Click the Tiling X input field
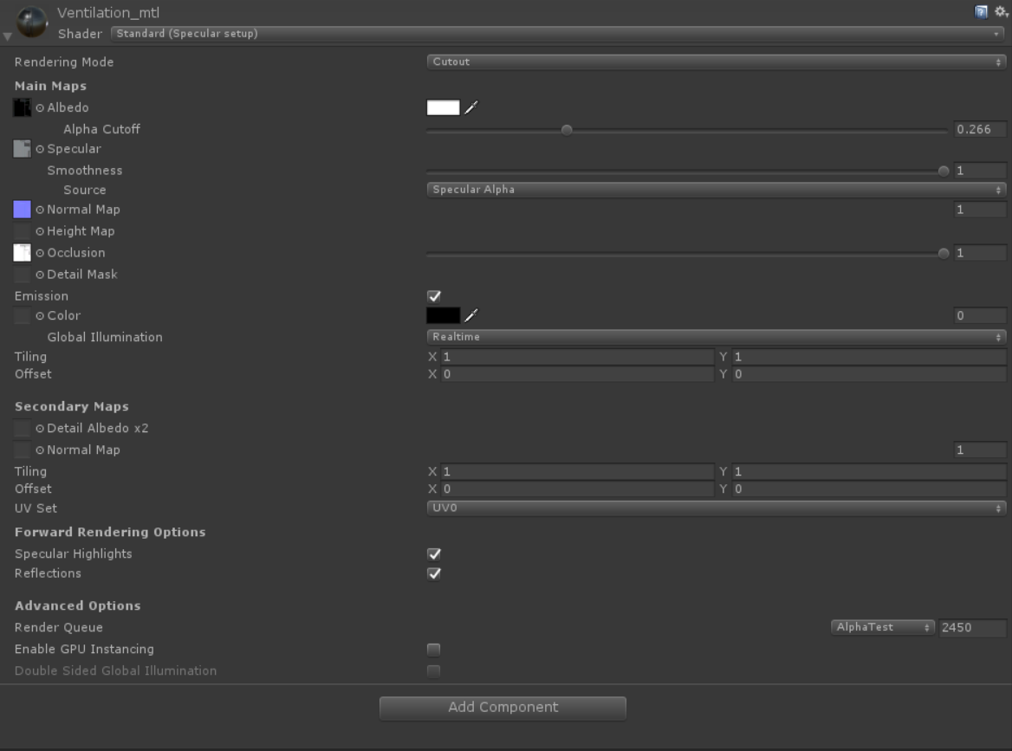The height and width of the screenshot is (751, 1012). coord(572,356)
